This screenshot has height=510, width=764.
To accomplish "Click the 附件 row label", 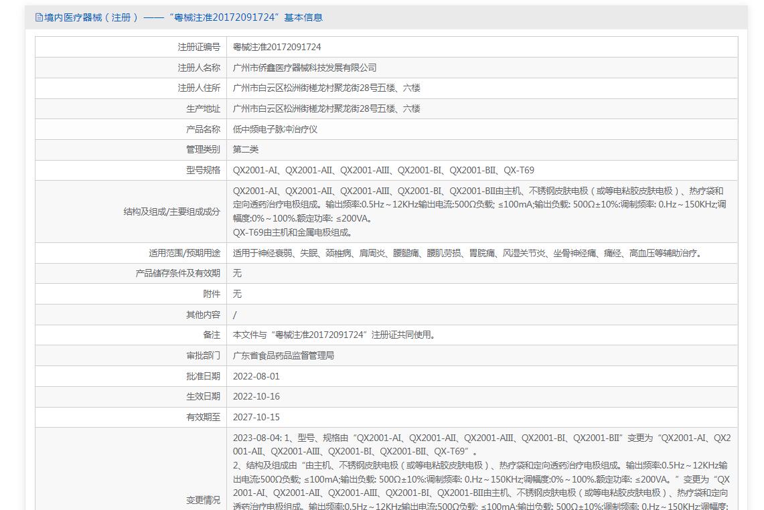I will pyautogui.click(x=212, y=294).
